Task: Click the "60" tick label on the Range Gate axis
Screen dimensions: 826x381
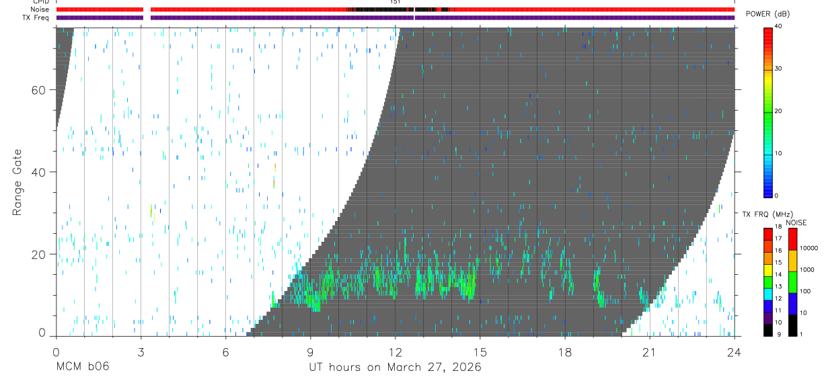Action: [x=39, y=90]
